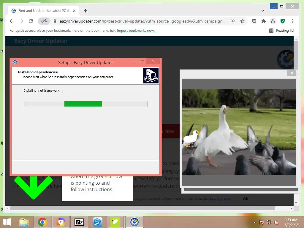Open a new Chrome tab
The height and width of the screenshot is (228, 304).
pyautogui.click(x=85, y=11)
